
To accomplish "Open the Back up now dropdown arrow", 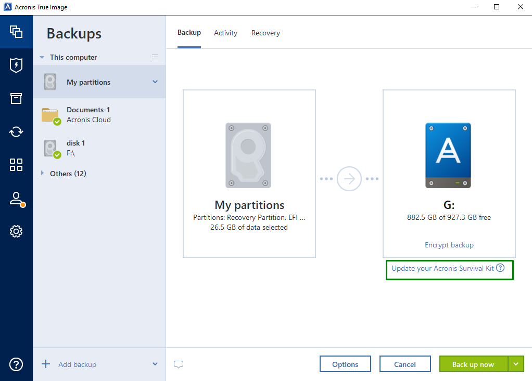I will 517,364.
